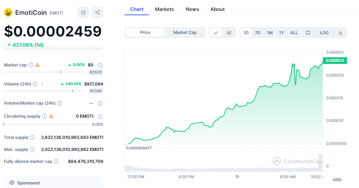The width and height of the screenshot is (359, 188).
Task: Click the info icon next to Max. supply
Action: pyautogui.click(x=32, y=149)
